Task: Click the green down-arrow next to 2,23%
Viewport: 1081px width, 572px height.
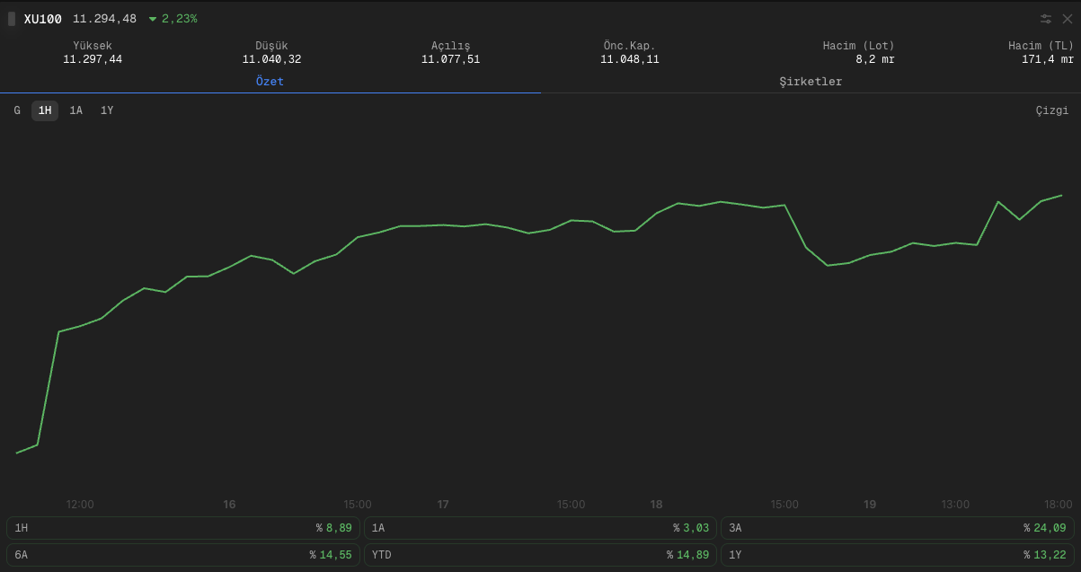Action: click(x=153, y=19)
